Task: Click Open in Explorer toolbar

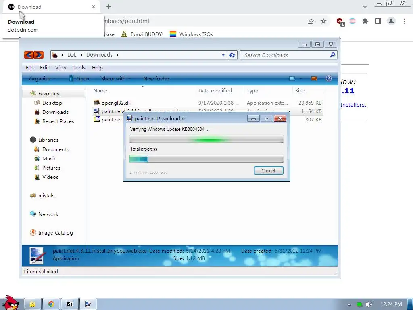Action: [x=79, y=79]
